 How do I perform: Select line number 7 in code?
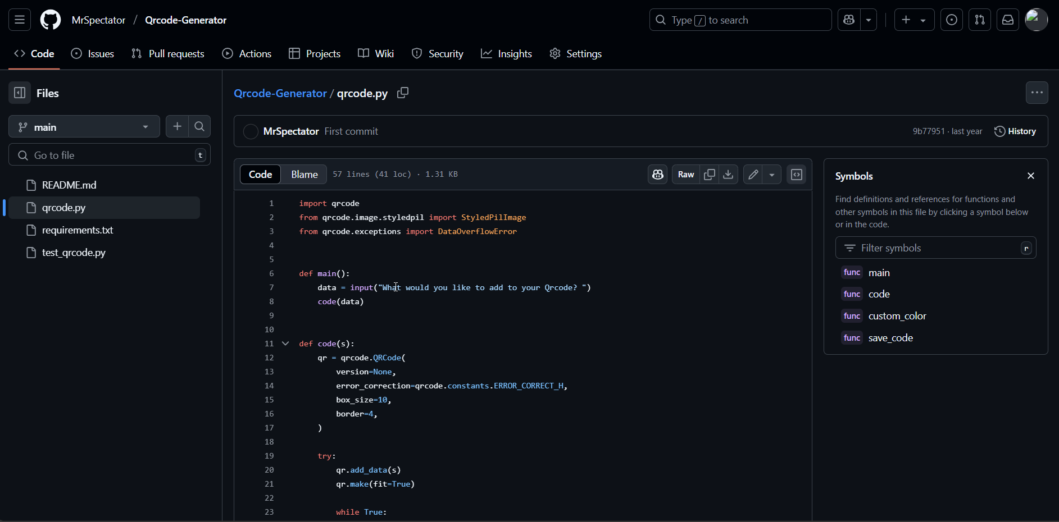click(x=271, y=287)
